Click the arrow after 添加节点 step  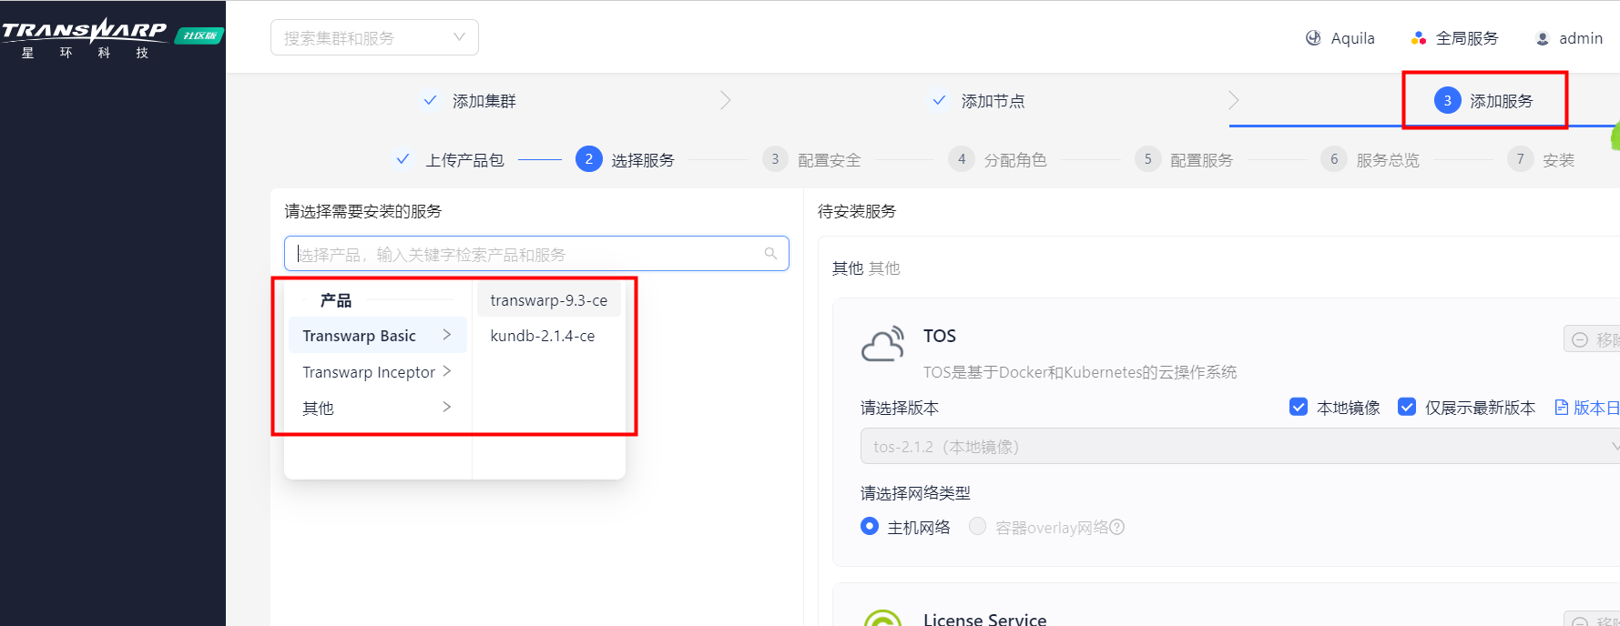click(x=1233, y=100)
